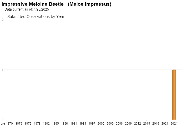Click the 'pre 1970' x-axis label
The width and height of the screenshot is (183, 126).
coord(7,123)
